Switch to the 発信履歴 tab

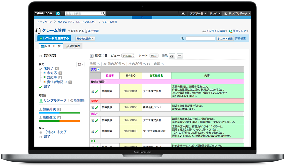point(74,46)
